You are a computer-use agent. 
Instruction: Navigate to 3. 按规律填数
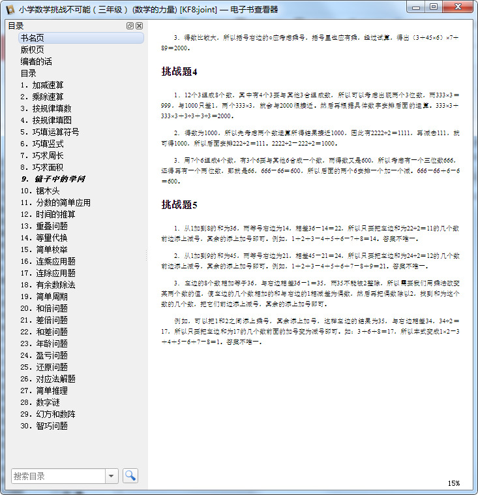[46, 108]
